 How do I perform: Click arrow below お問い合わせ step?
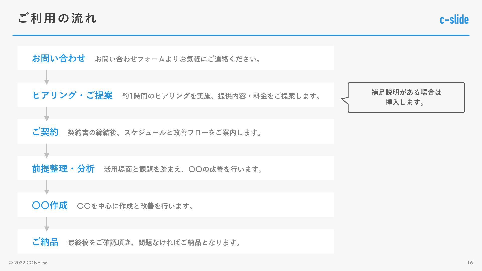point(47,77)
